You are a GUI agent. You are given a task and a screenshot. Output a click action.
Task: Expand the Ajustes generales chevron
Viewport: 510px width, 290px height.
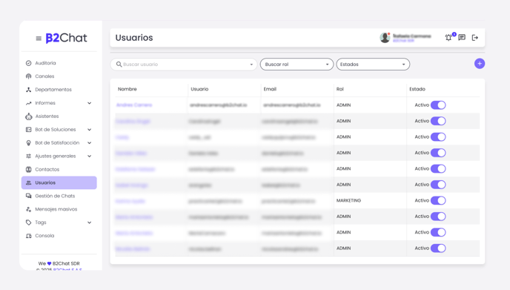pos(90,156)
